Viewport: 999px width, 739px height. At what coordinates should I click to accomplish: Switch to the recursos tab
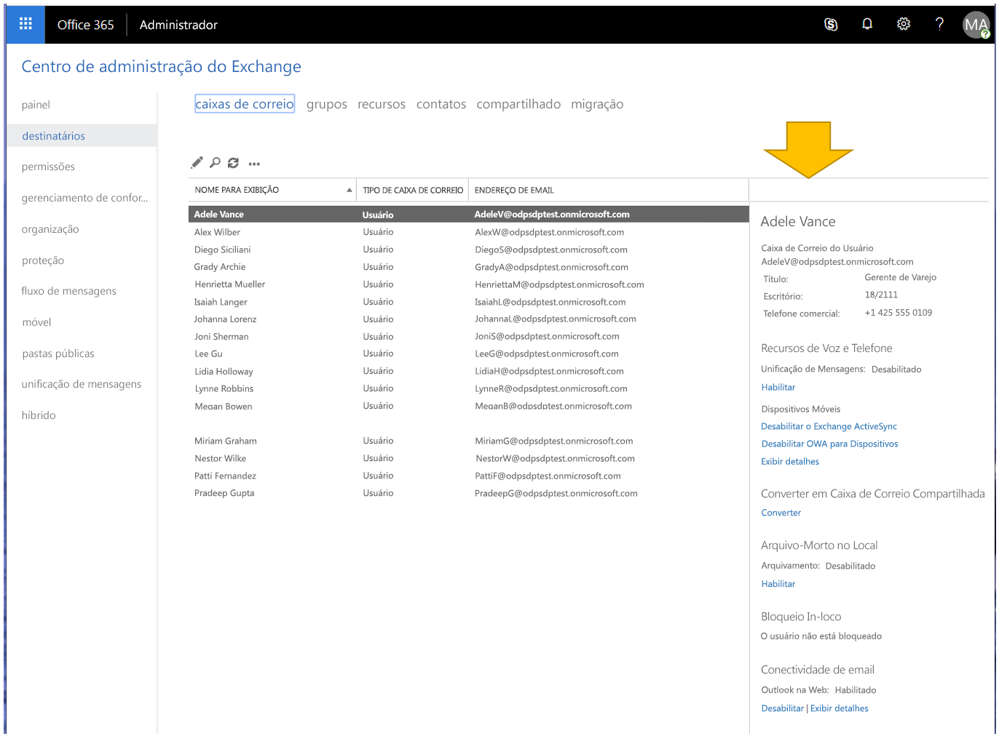[x=382, y=104]
